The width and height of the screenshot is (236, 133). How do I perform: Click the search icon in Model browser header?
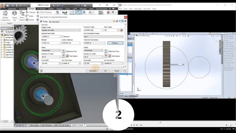tap(11, 28)
